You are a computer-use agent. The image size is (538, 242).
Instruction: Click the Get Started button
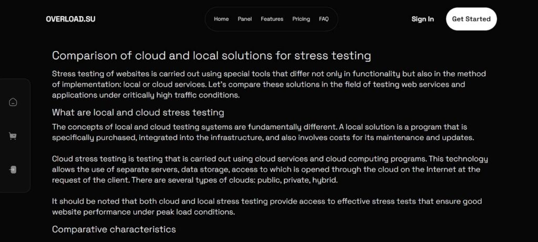click(471, 19)
